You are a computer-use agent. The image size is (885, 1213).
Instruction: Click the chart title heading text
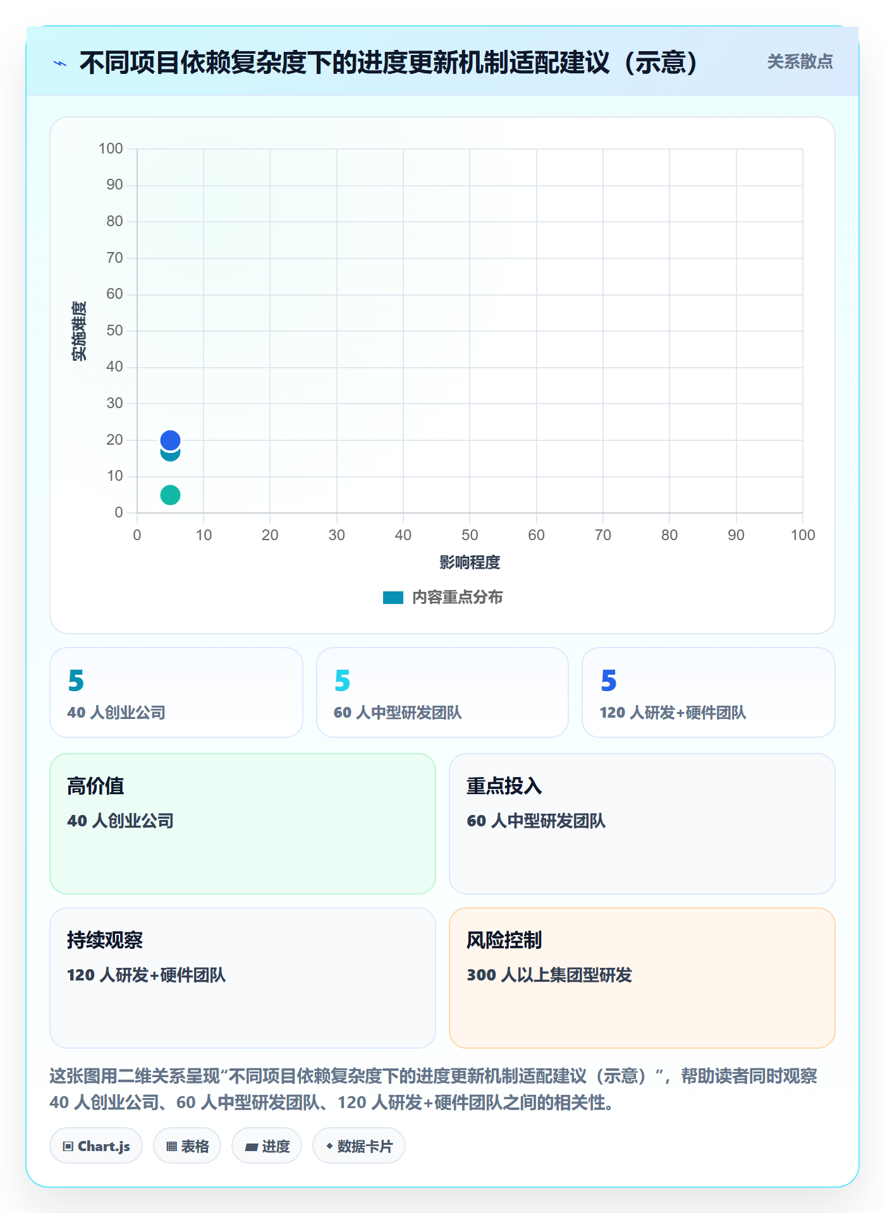click(x=389, y=63)
